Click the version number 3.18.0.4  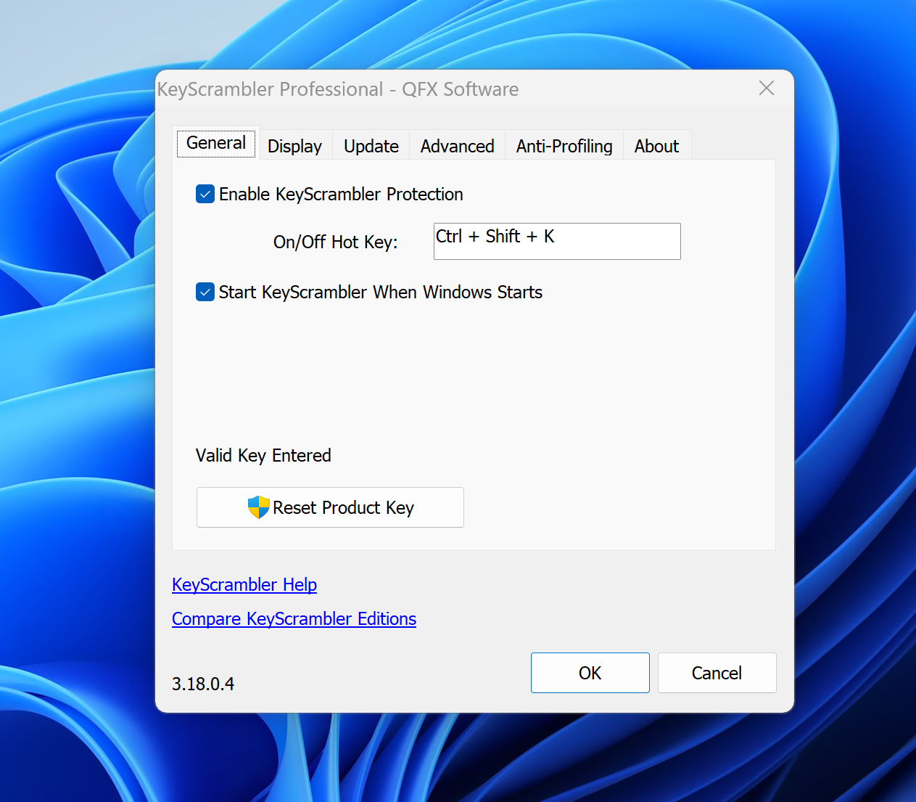point(203,684)
